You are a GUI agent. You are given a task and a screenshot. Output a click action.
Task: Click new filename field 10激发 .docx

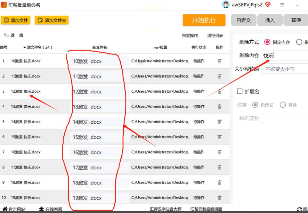100,61
